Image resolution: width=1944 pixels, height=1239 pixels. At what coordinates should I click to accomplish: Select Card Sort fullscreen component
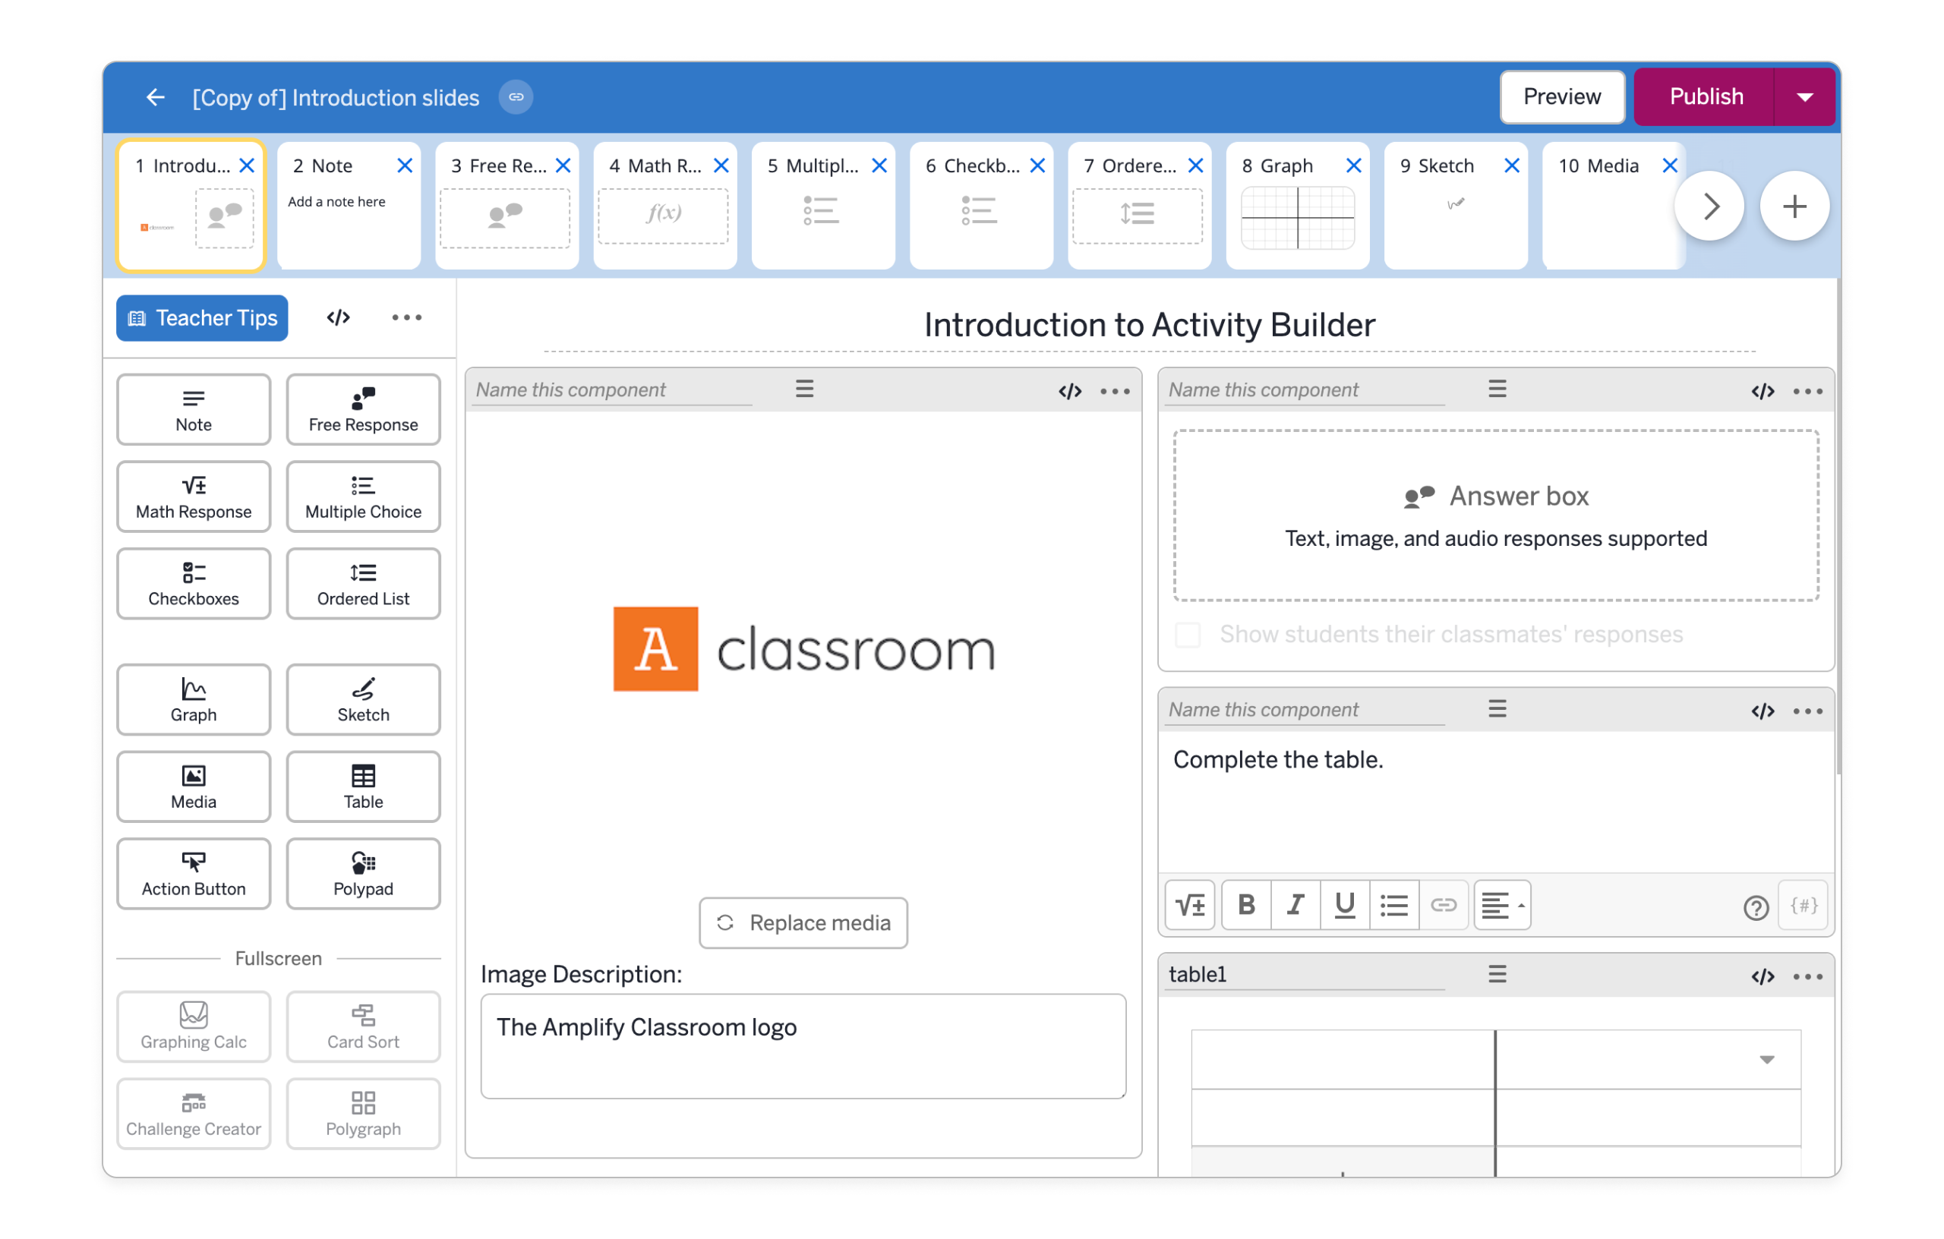tap(363, 1027)
